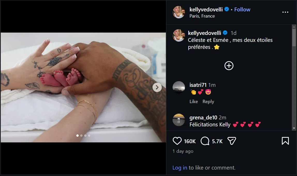Image resolution: width=297 pixels, height=176 pixels.
Task: Like isatri71's comment
Action: pos(194,102)
